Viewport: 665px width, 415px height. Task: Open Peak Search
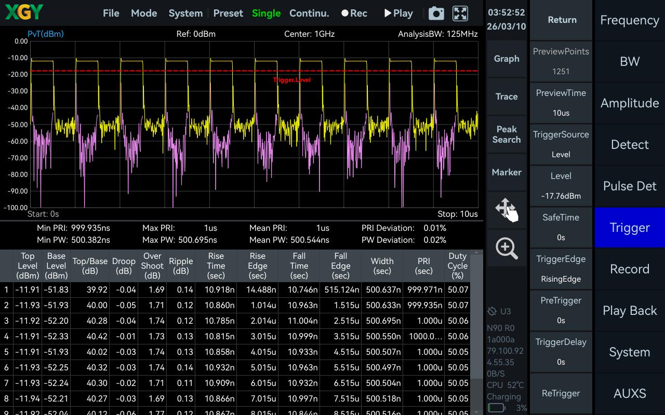[x=507, y=134]
